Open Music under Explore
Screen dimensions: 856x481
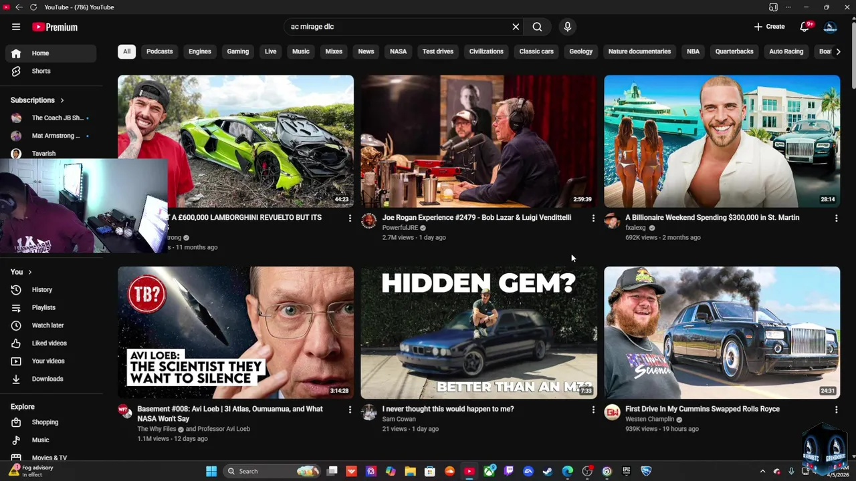[x=51, y=440]
